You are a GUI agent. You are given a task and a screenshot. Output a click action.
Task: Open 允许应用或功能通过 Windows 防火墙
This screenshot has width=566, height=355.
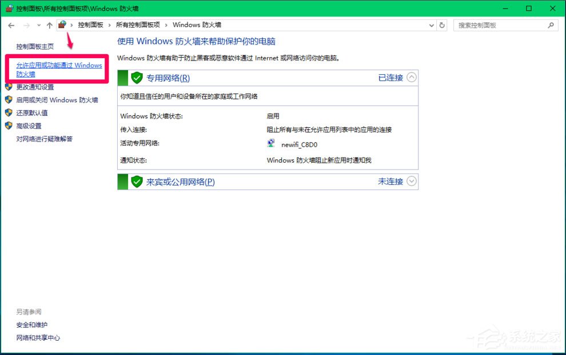tap(59, 70)
